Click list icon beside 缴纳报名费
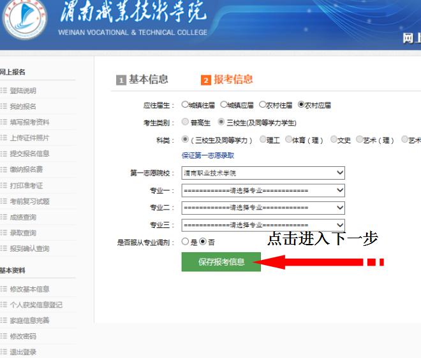 [x=3, y=169]
